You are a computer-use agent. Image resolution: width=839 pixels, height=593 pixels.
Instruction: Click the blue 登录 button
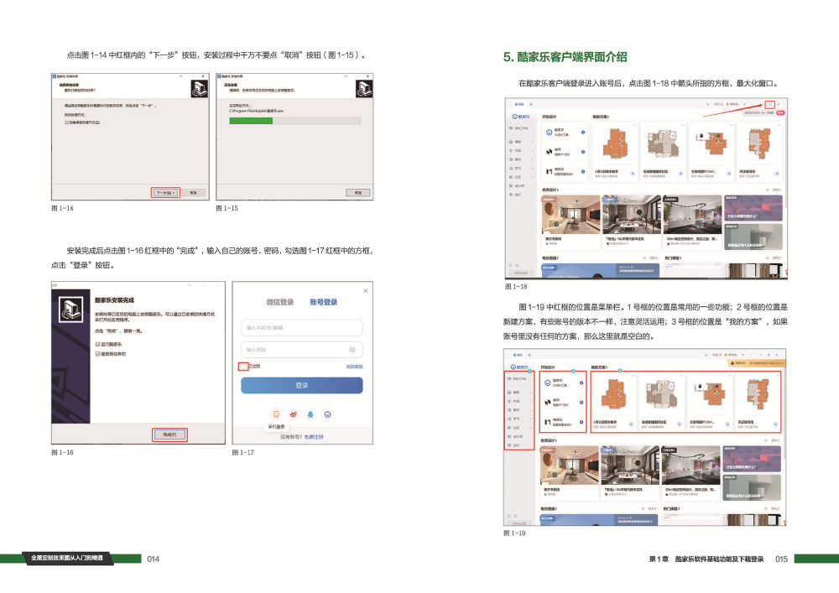point(302,386)
